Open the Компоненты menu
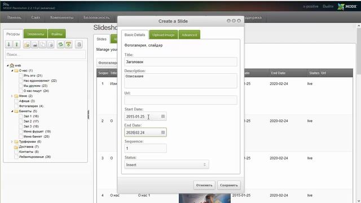This screenshot has height=203, width=361. pos(61,17)
